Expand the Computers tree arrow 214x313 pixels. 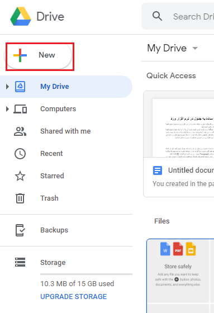(7, 109)
